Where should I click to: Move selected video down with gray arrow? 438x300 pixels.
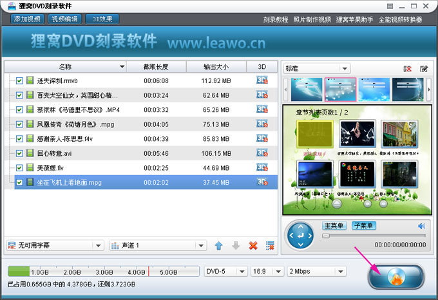[236, 245]
